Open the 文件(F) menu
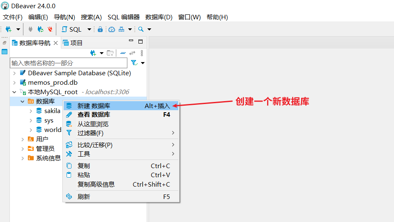The image size is (394, 222). coord(13,17)
